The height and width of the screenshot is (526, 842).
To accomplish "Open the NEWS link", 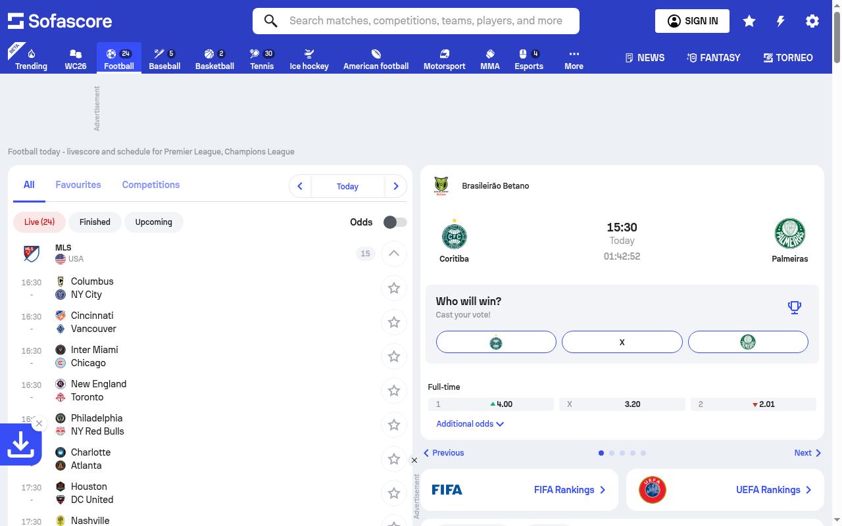I will (x=645, y=58).
